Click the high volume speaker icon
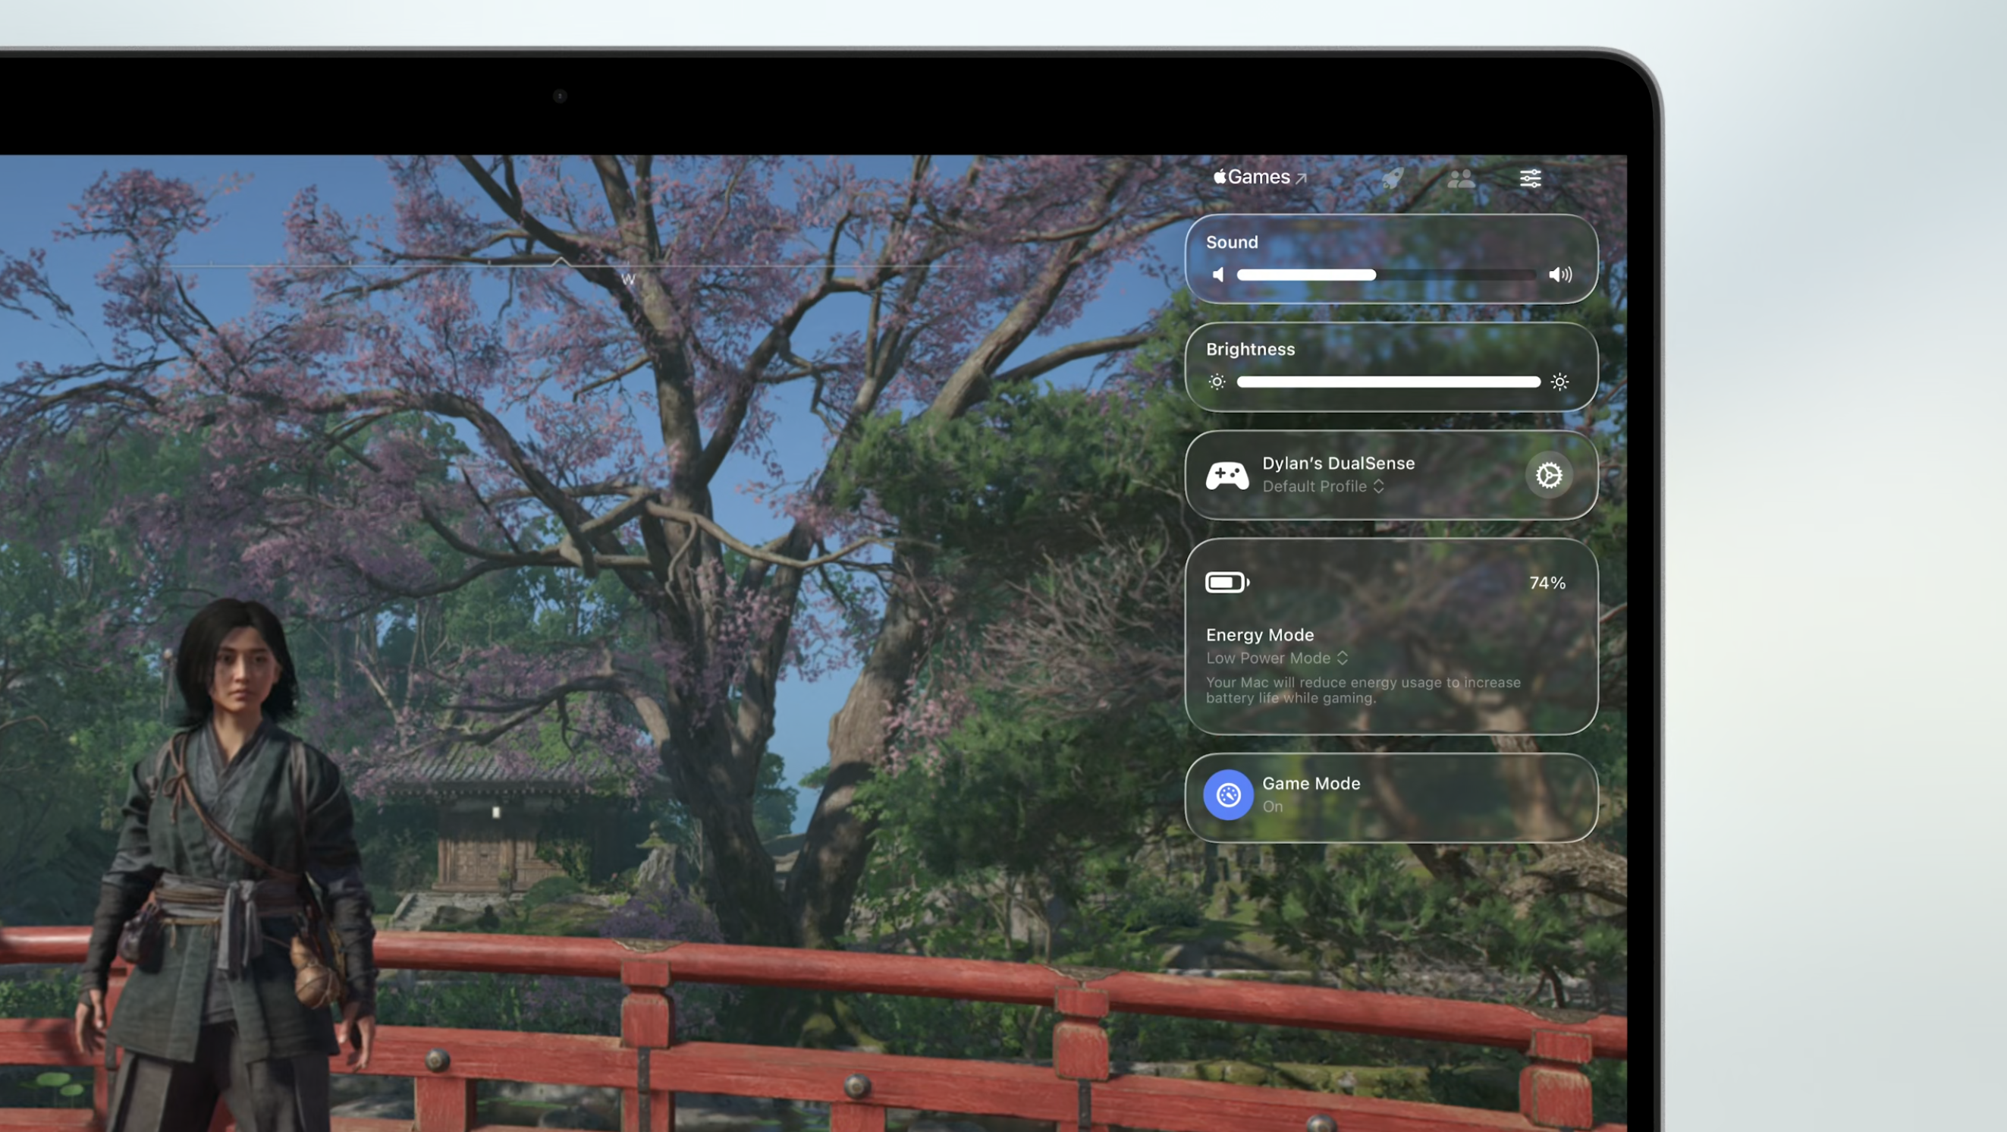The image size is (2007, 1132). [x=1560, y=274]
